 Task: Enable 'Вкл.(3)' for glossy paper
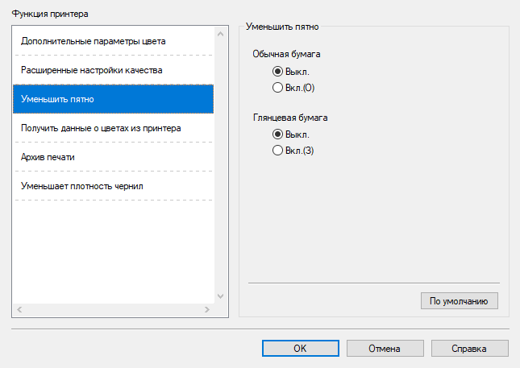pyautogui.click(x=278, y=150)
